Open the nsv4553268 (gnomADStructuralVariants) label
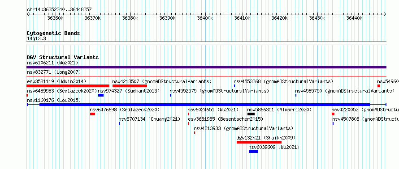Viewport: 399px width, 169px height. (x=283, y=81)
